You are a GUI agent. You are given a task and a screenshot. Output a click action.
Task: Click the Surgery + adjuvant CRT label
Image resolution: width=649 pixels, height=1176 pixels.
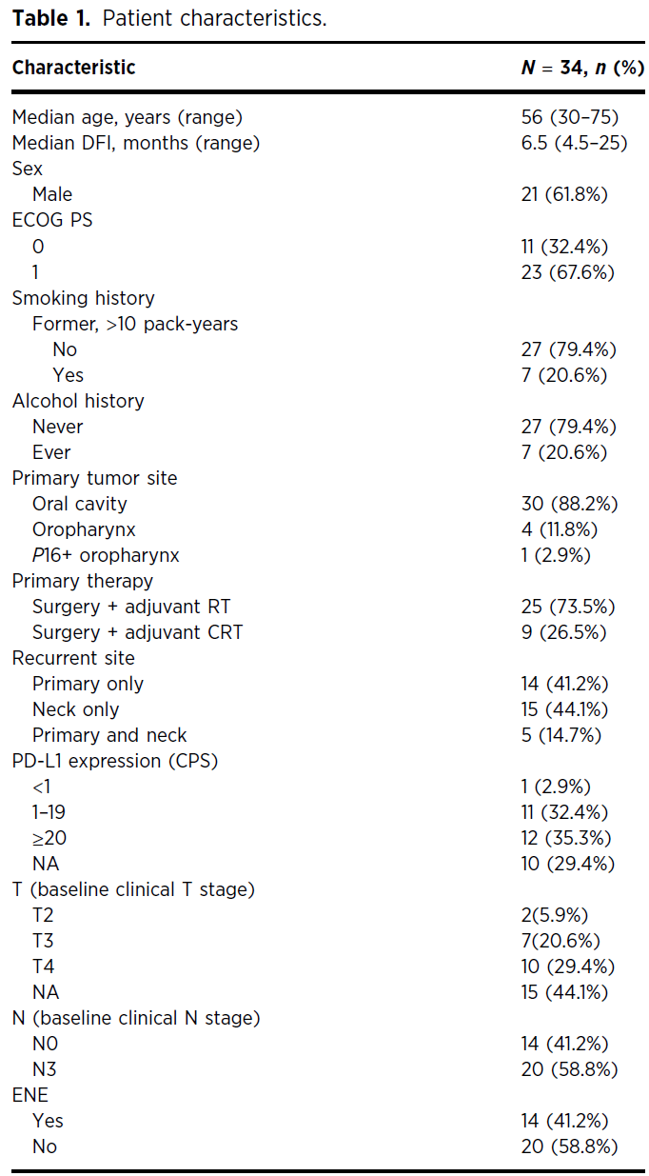(x=137, y=631)
